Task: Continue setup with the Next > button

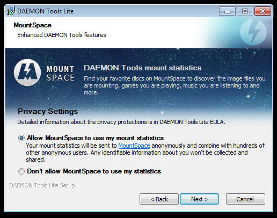Action: tap(199, 199)
